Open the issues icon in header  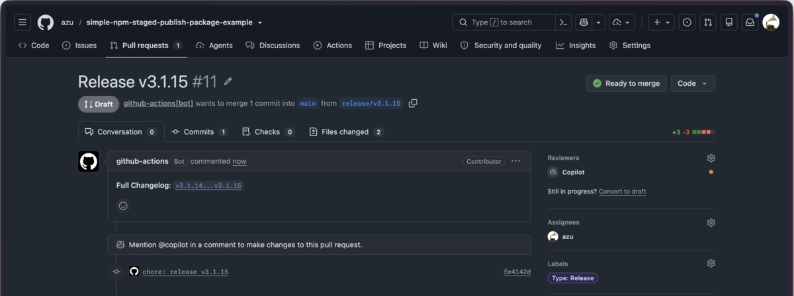[x=687, y=22]
